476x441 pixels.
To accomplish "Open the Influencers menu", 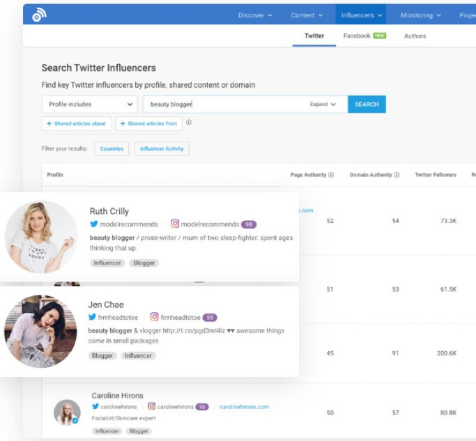I will point(361,15).
